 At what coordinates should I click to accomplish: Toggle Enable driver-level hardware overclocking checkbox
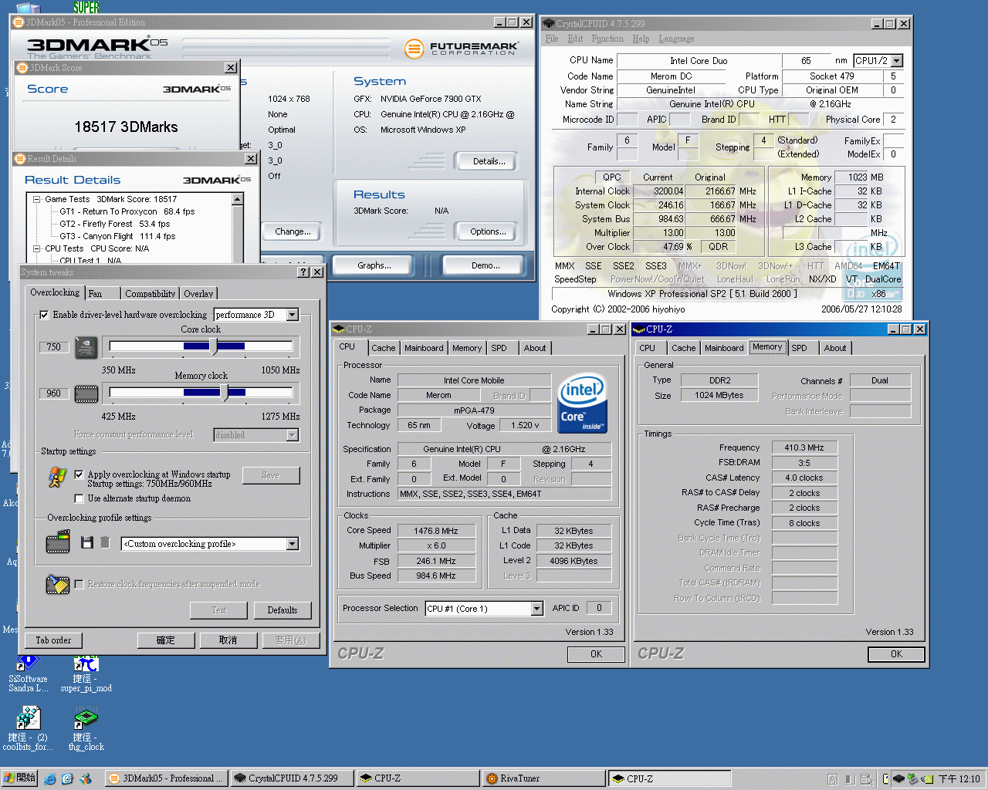tap(44, 315)
